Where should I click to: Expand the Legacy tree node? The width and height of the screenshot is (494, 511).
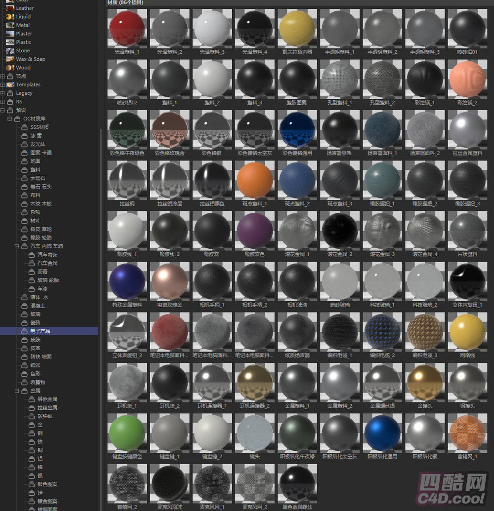(x=3, y=93)
